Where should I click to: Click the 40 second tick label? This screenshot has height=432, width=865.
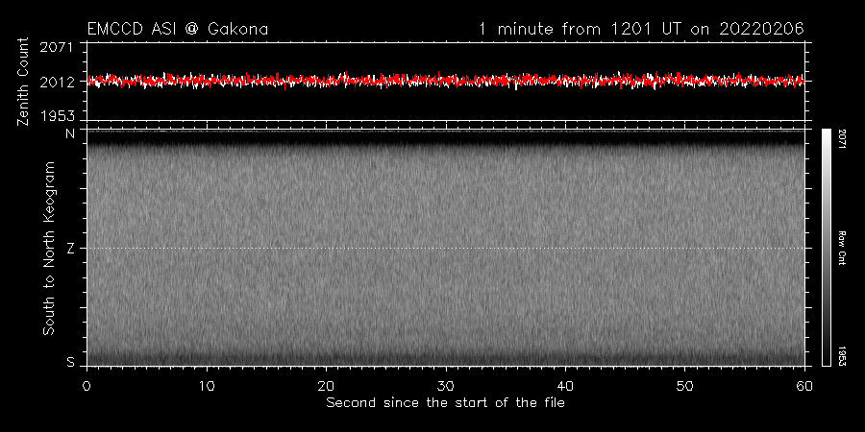[x=565, y=386]
